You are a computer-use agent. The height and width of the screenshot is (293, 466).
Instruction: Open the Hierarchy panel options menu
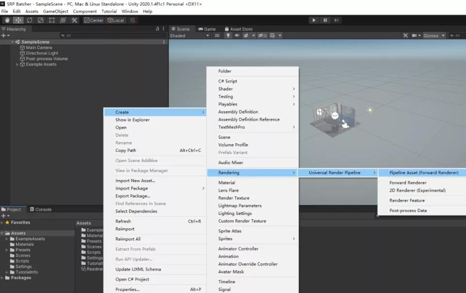click(164, 29)
